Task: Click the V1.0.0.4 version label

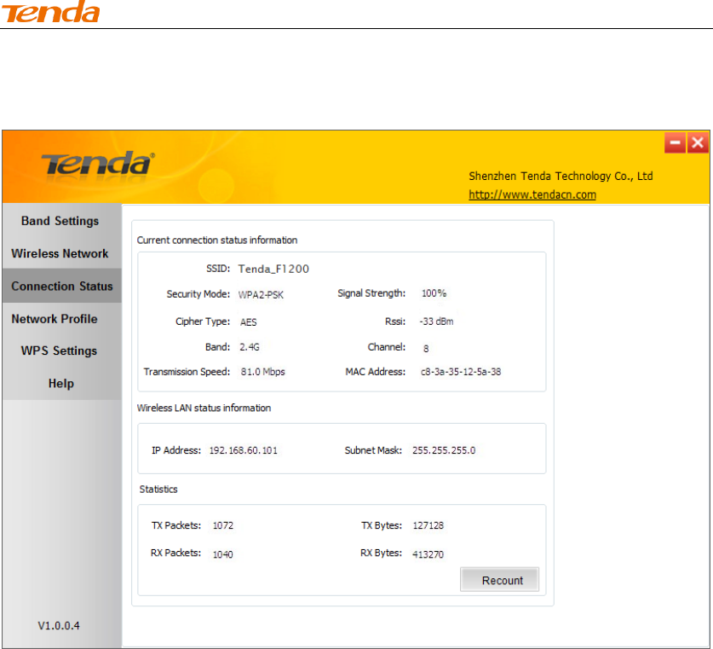Action: pos(59,626)
